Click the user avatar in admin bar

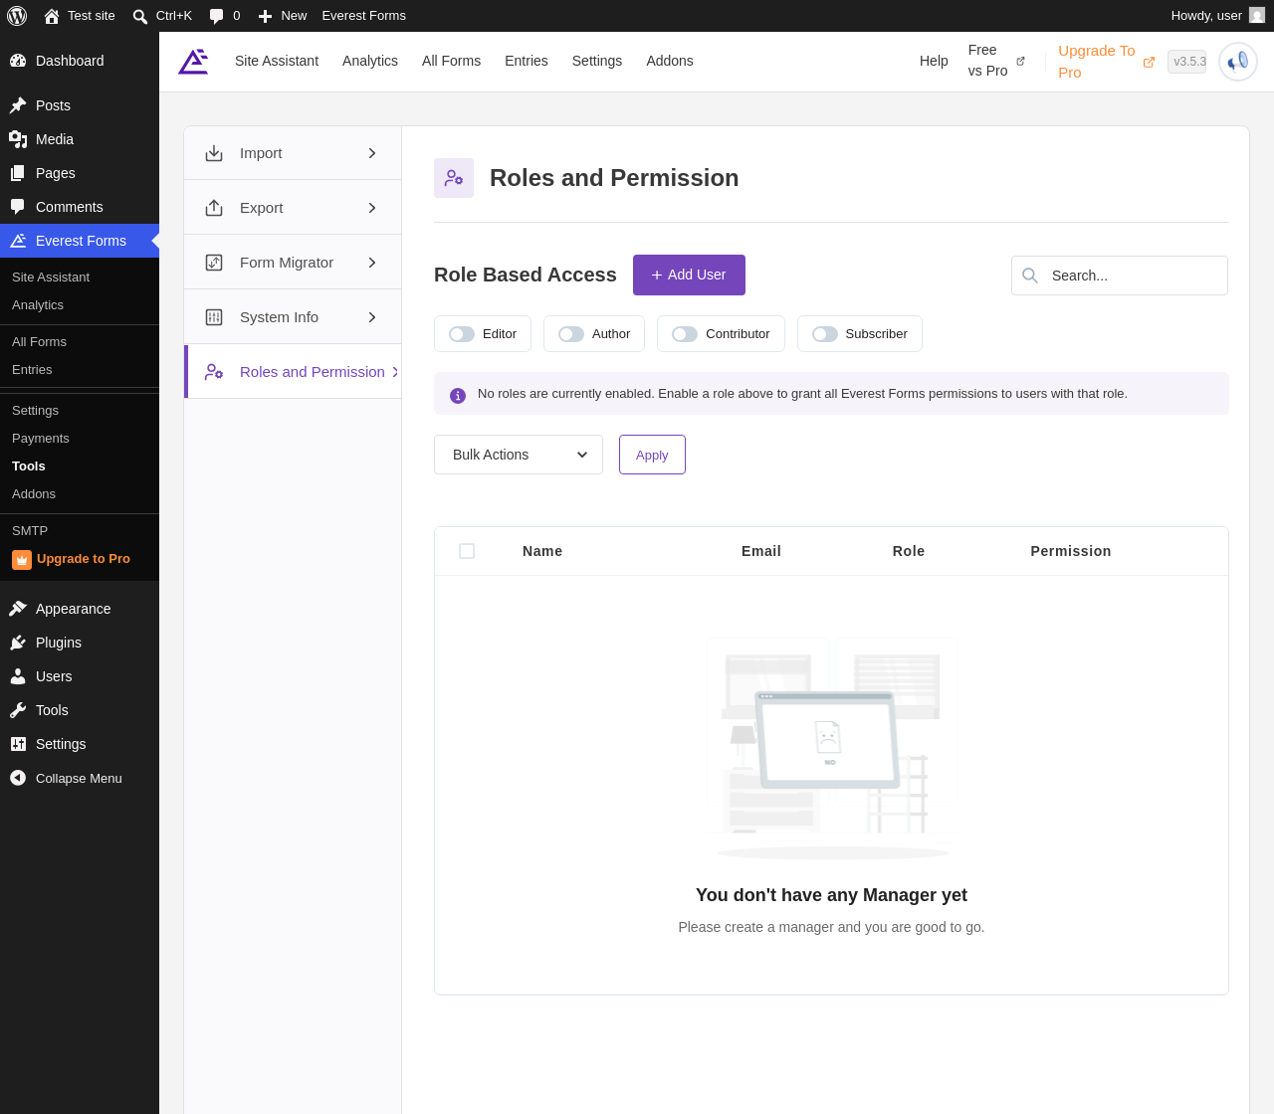point(1257,16)
